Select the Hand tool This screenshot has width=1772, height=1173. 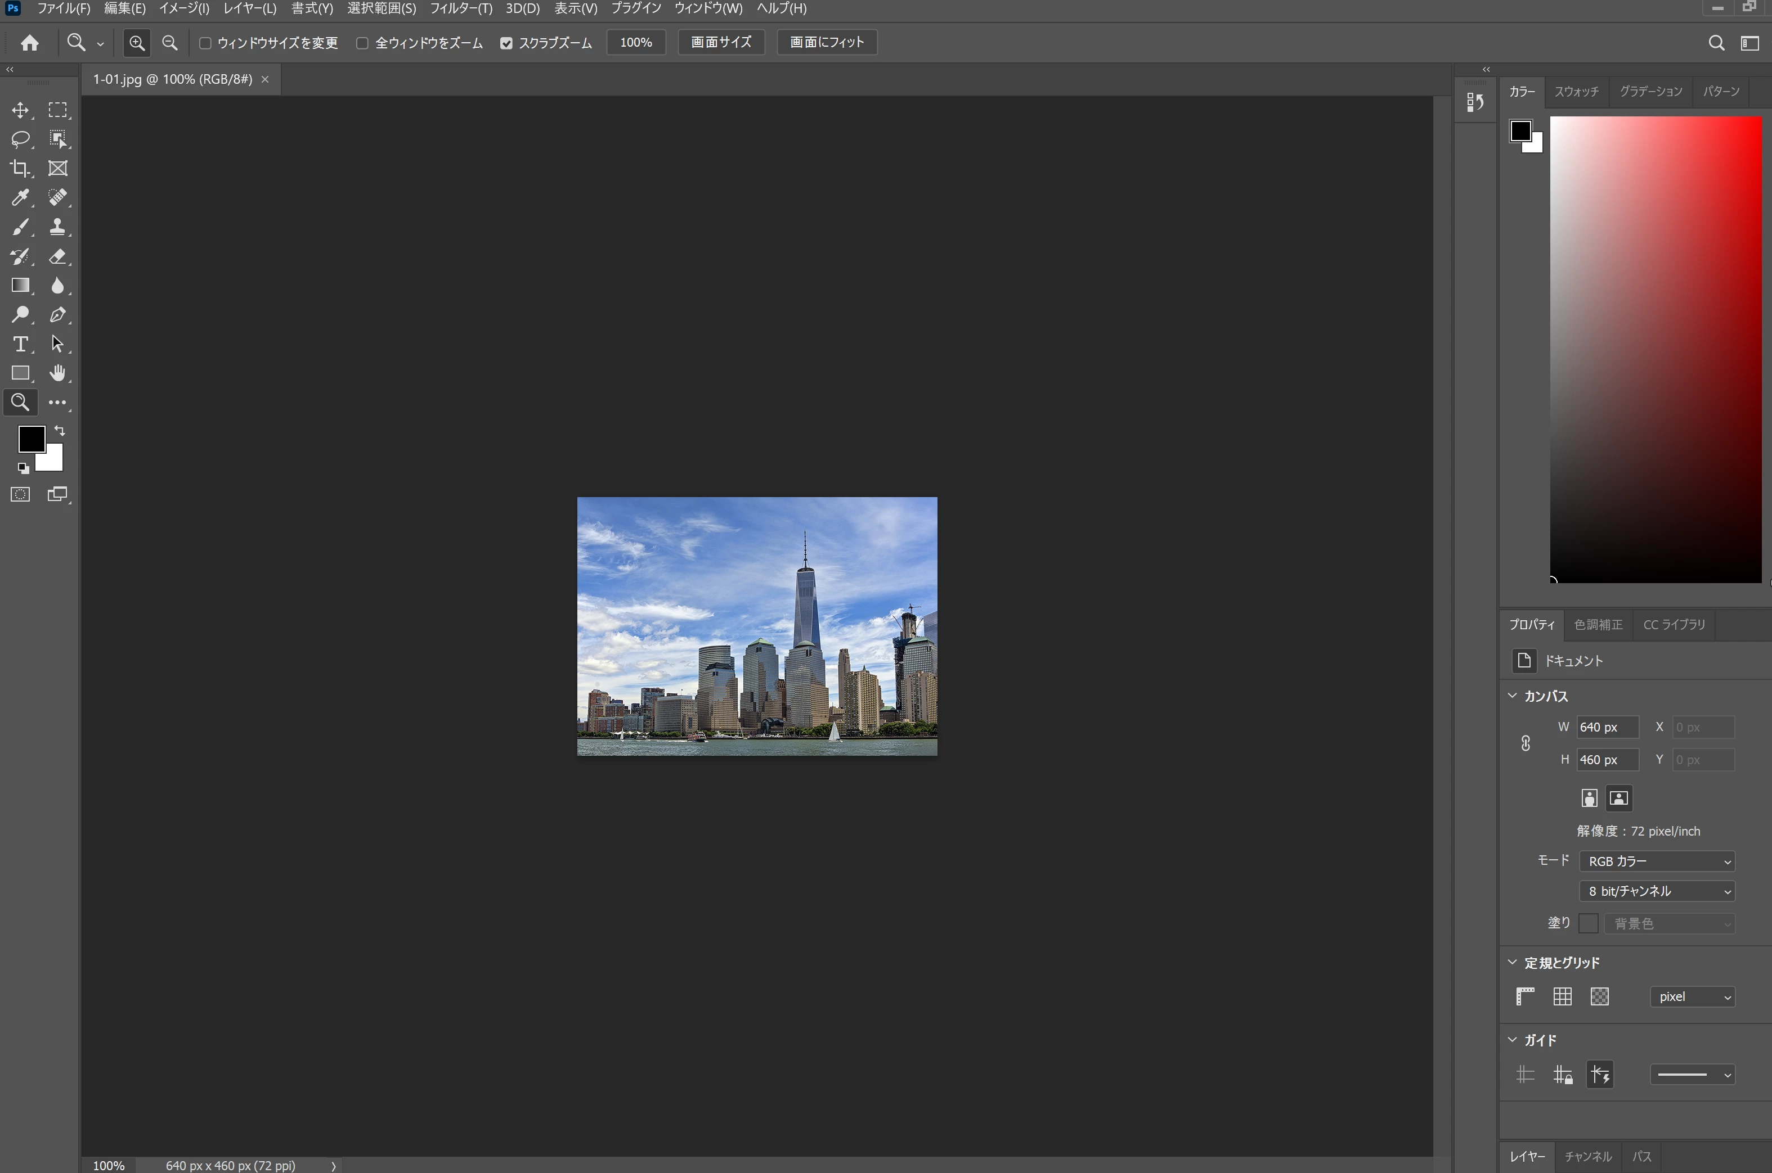(57, 373)
